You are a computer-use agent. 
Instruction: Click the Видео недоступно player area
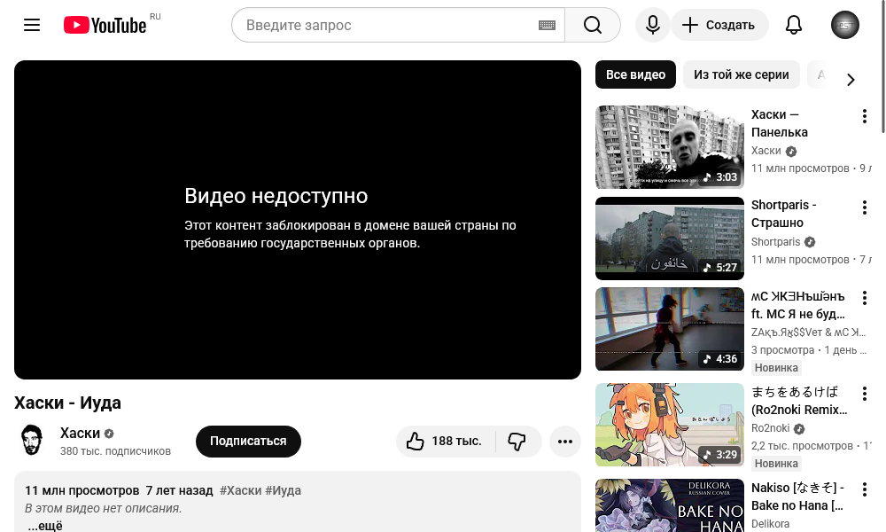[297, 220]
